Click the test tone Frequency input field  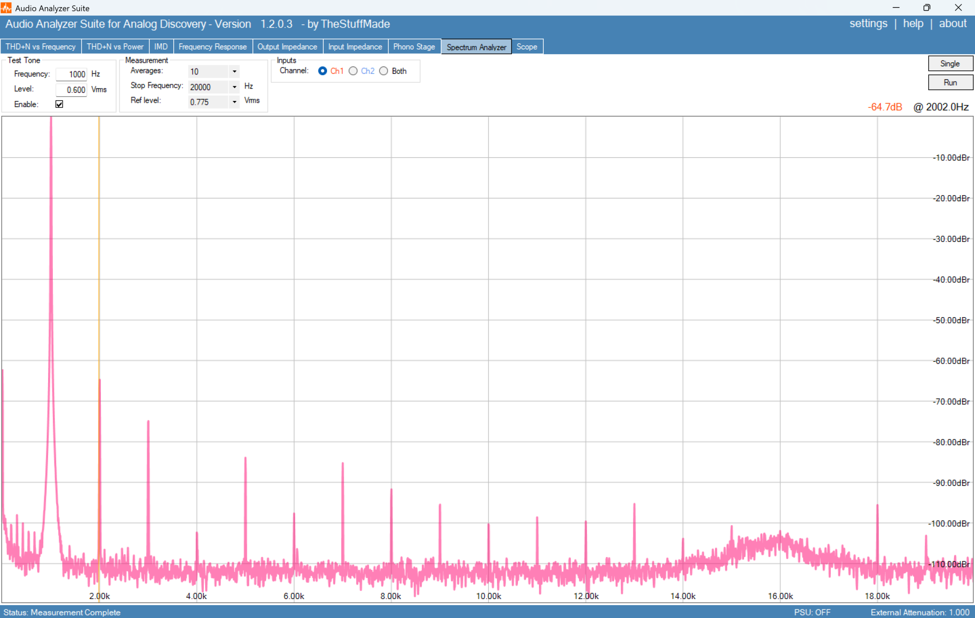(71, 74)
